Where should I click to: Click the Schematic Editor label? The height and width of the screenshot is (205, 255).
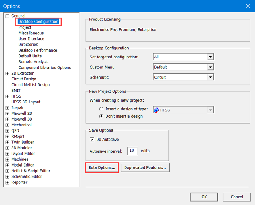(27, 176)
